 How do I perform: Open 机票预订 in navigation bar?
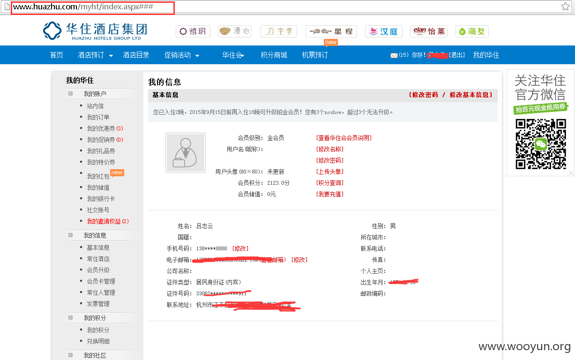pyautogui.click(x=315, y=55)
